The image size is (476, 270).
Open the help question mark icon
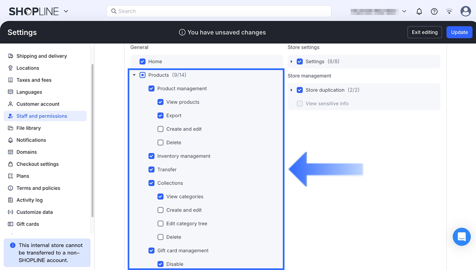tap(434, 12)
